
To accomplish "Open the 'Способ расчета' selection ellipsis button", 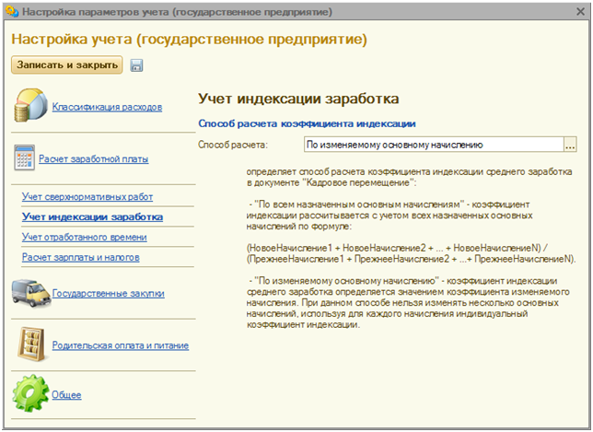I will 570,145.
